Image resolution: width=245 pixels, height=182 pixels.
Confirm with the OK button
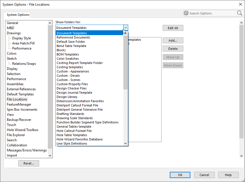(180, 175)
